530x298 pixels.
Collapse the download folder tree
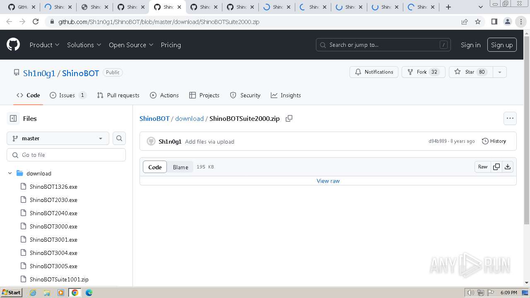coord(10,173)
